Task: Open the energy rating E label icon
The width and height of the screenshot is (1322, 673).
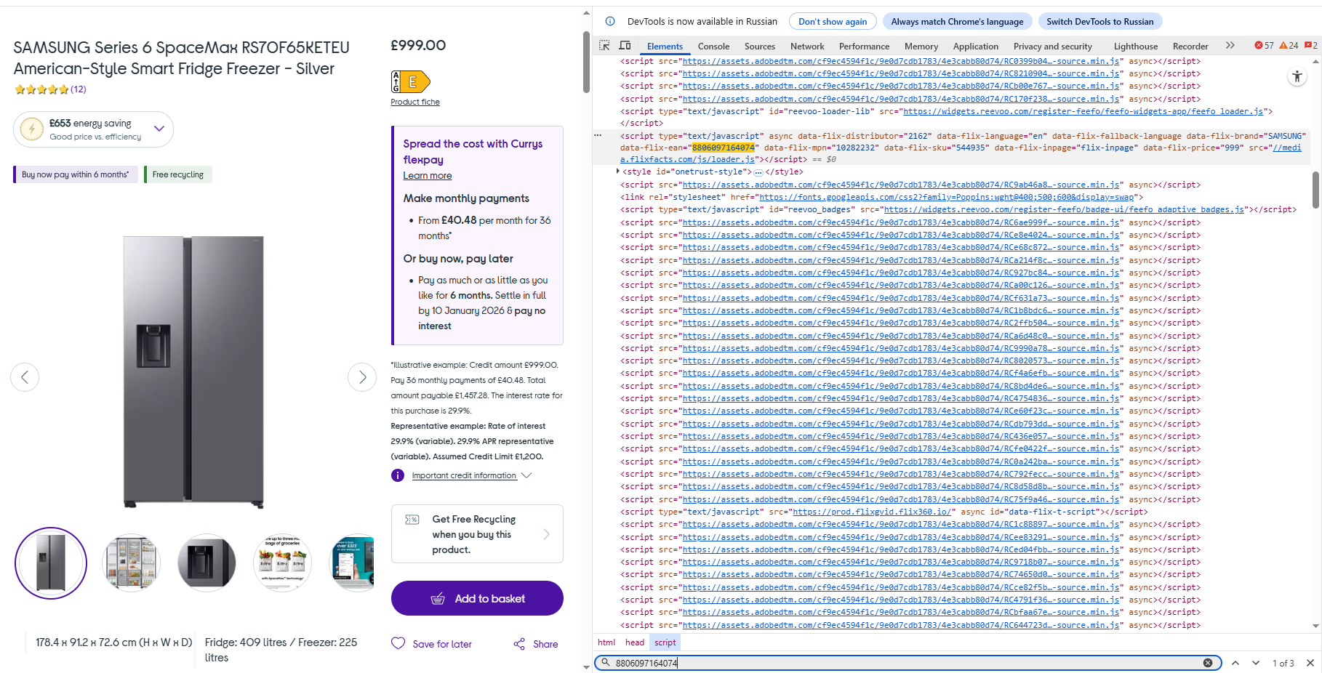Action: [410, 81]
